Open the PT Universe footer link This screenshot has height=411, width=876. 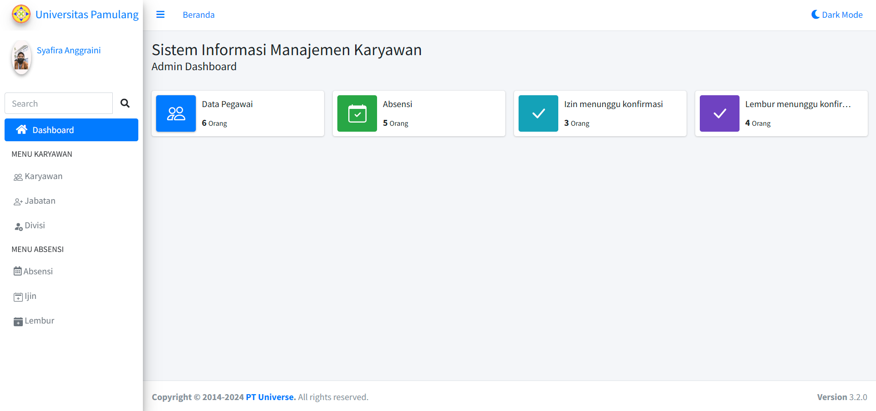pos(271,397)
